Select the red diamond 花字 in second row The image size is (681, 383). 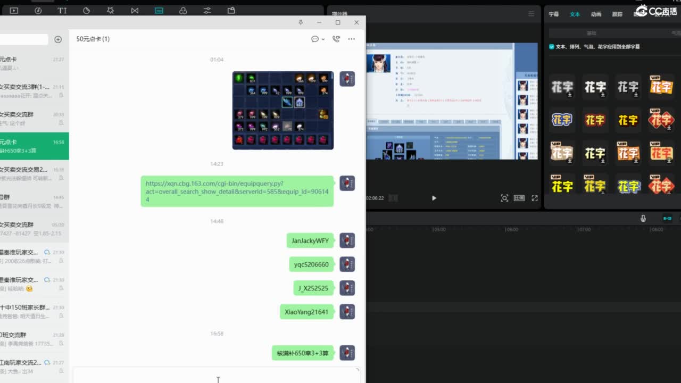coord(661,120)
